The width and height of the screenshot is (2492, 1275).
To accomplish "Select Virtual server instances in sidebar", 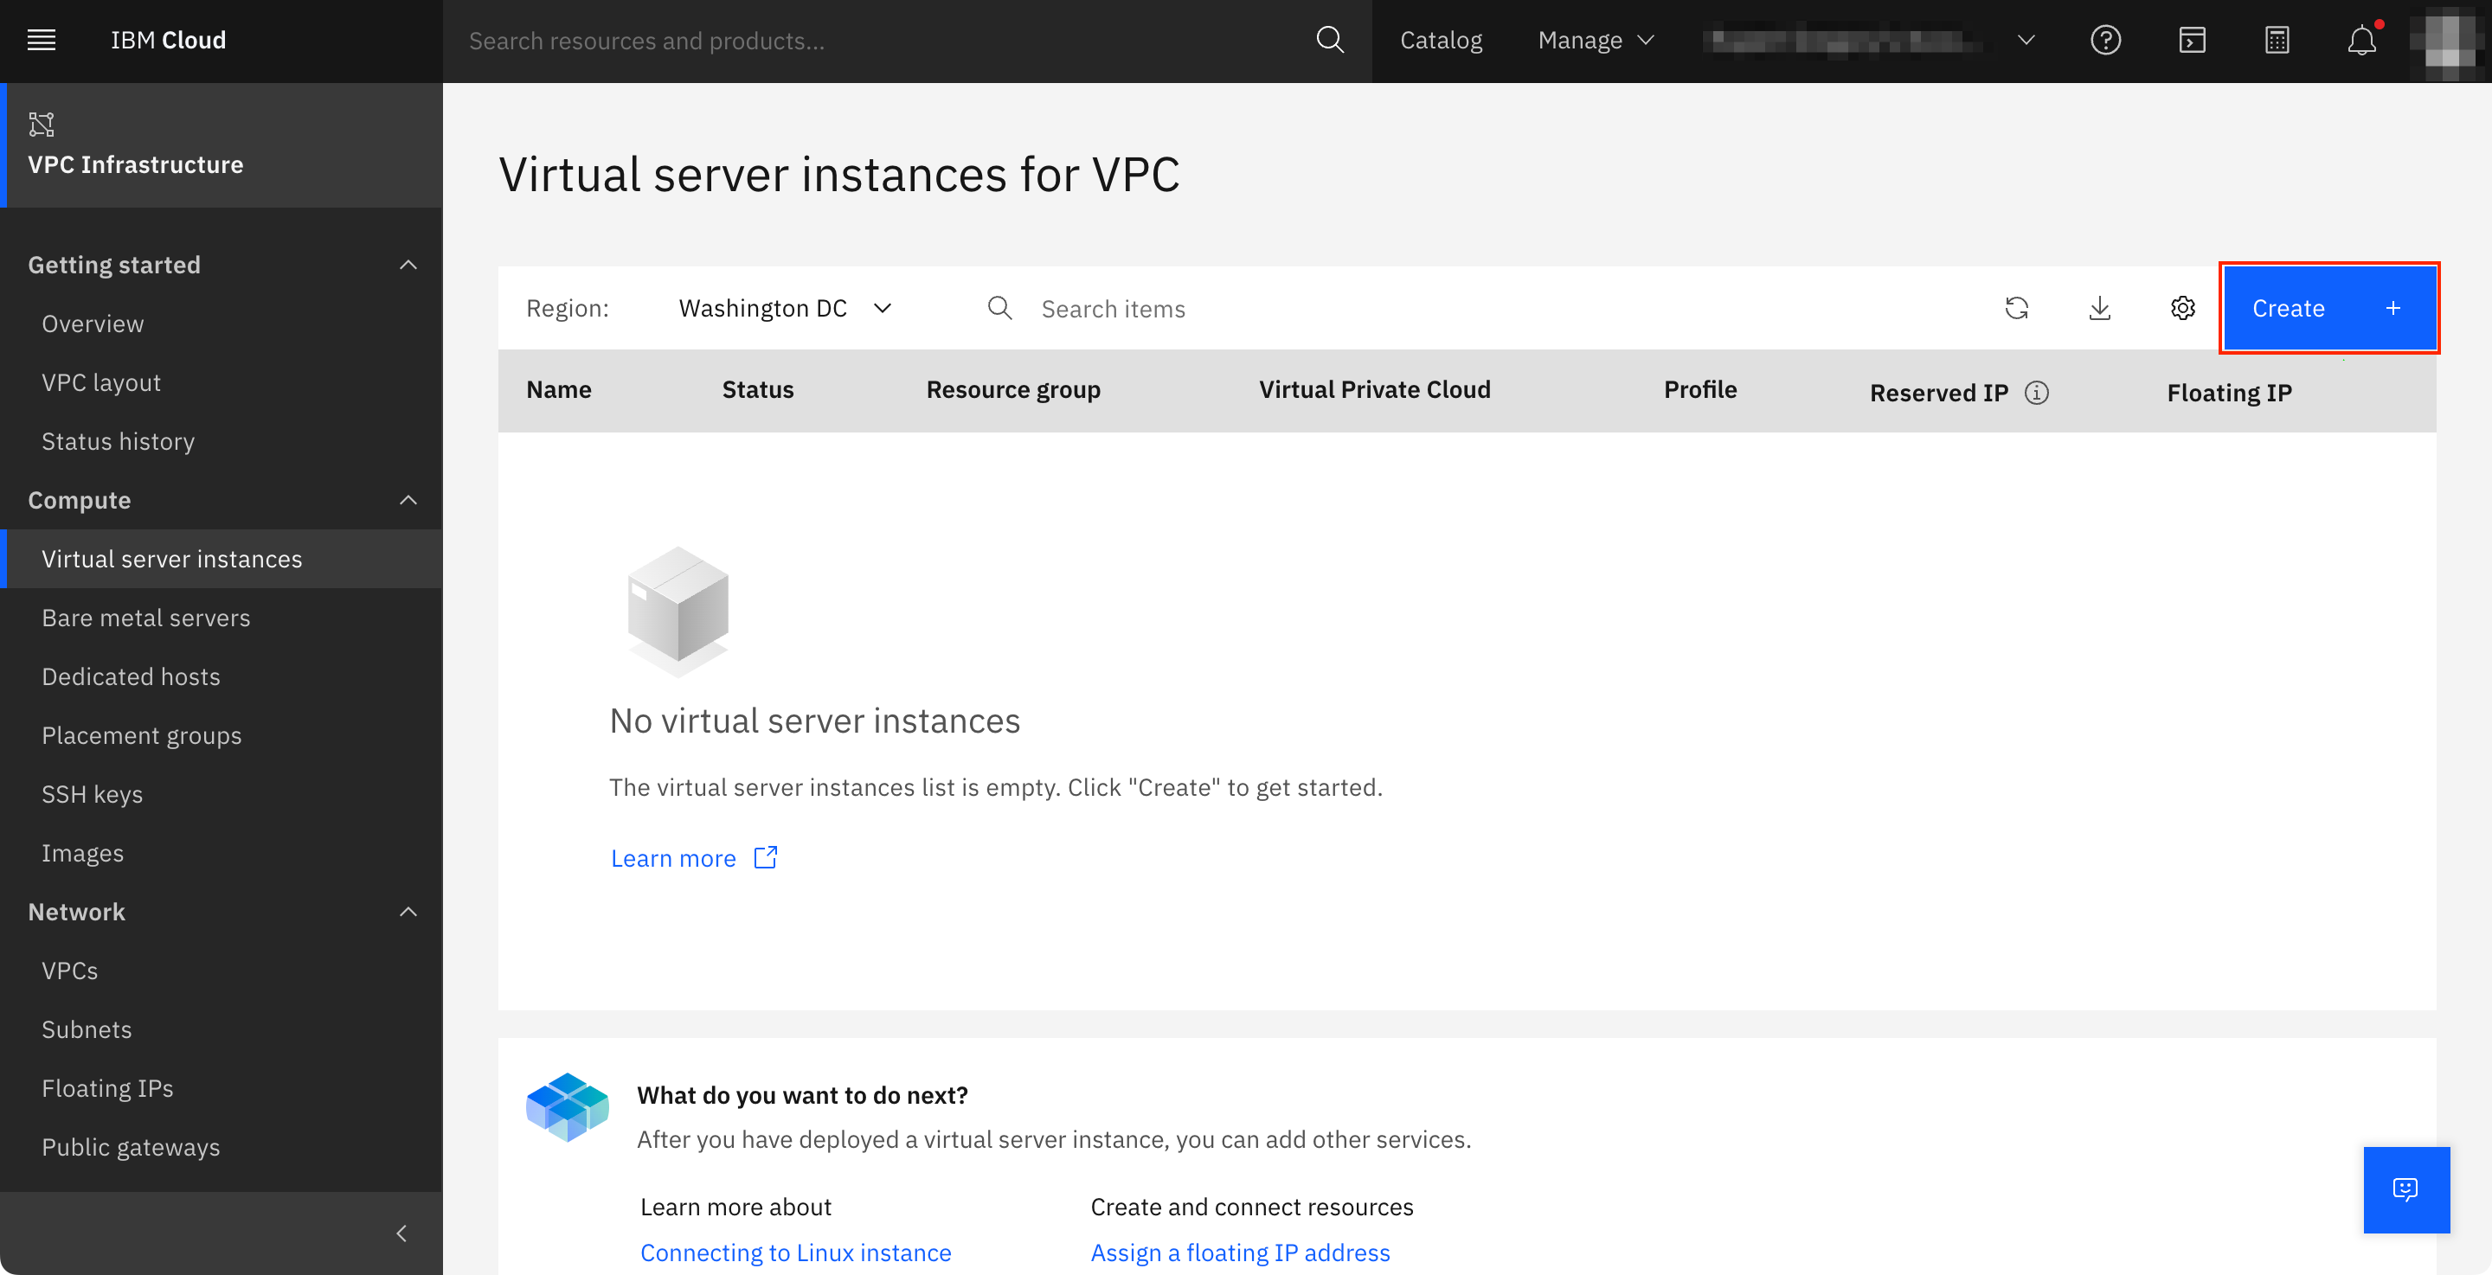I will click(222, 559).
